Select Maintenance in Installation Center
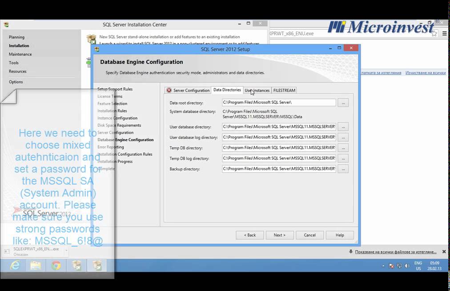Viewport: 450px width, 291px height. click(20, 55)
